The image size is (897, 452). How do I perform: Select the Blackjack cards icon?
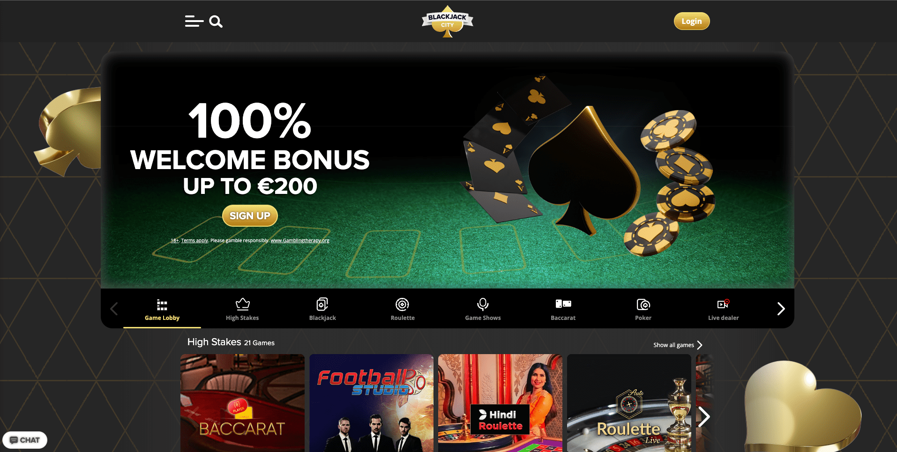click(x=322, y=304)
